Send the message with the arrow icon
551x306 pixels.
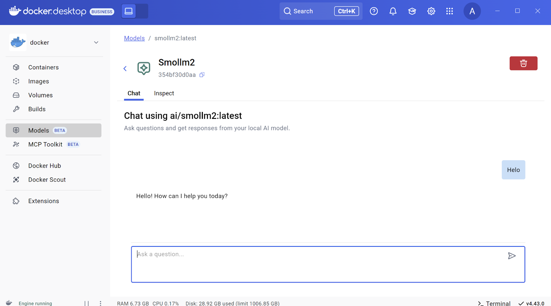[512, 256]
